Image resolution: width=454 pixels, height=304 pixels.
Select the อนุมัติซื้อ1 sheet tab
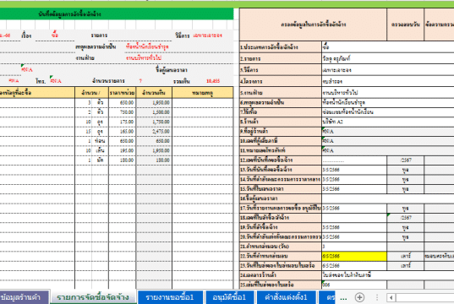230,297
